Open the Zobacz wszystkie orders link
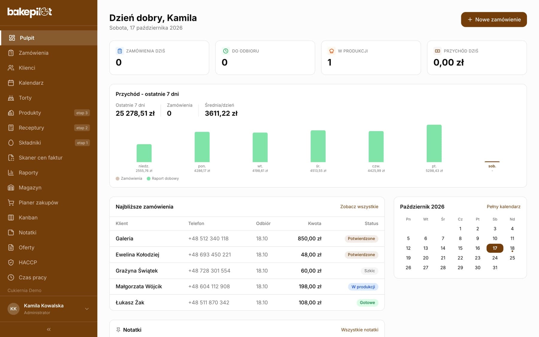Image resolution: width=539 pixels, height=337 pixels. [x=359, y=207]
